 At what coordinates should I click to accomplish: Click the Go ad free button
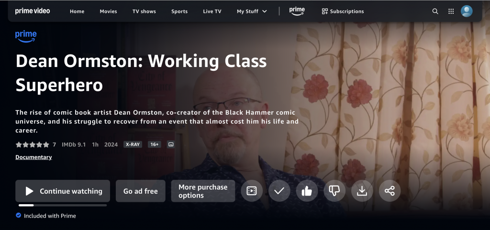(x=141, y=191)
